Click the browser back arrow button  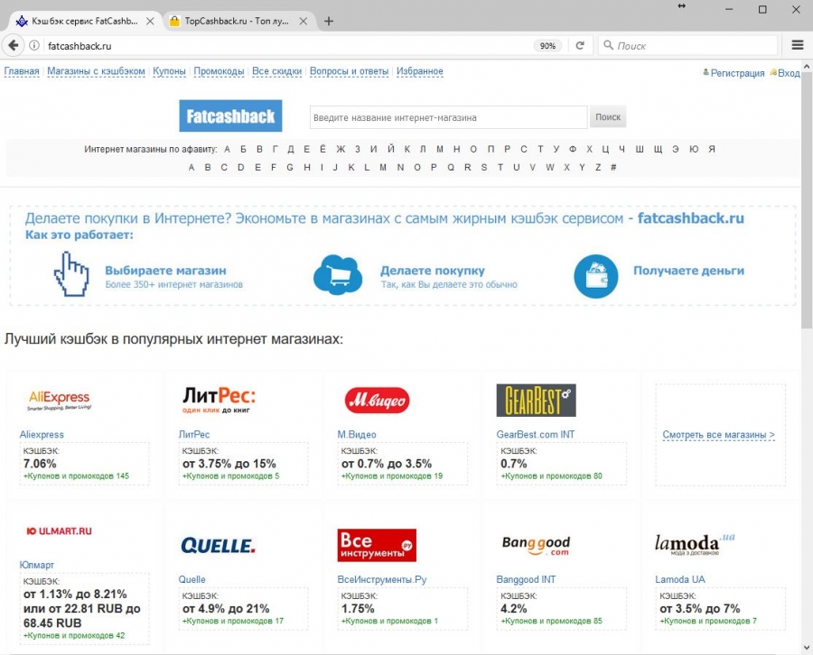(14, 46)
